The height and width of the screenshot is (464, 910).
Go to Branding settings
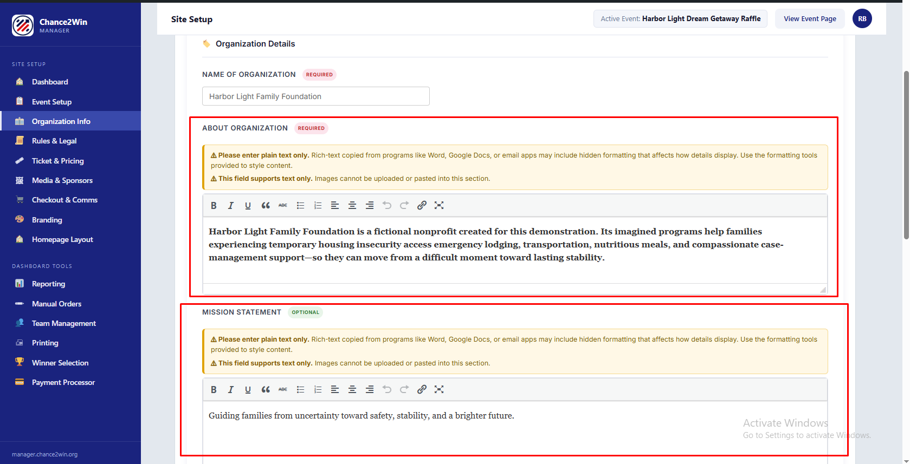tap(70, 220)
